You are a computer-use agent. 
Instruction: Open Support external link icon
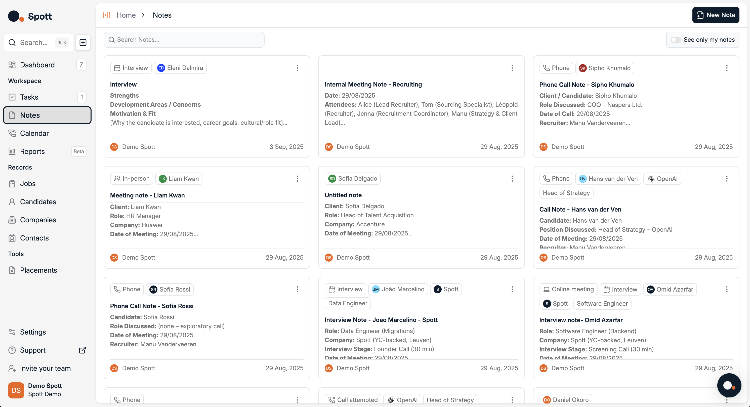point(82,350)
